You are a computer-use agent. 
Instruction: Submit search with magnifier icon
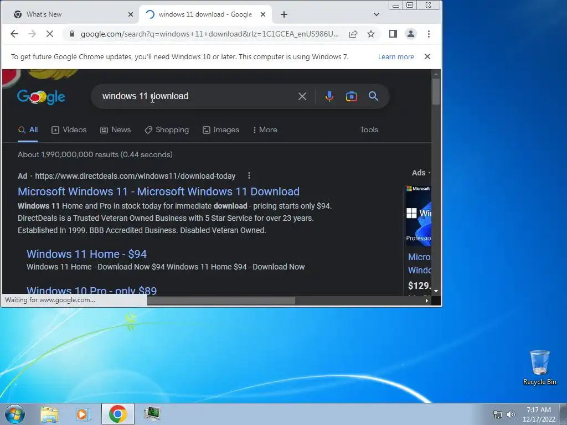374,96
